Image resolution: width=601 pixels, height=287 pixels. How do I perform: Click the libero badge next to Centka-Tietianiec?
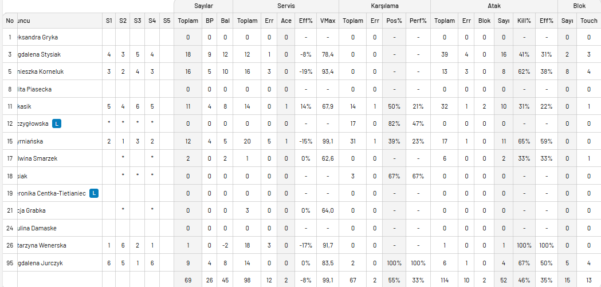pos(94,193)
